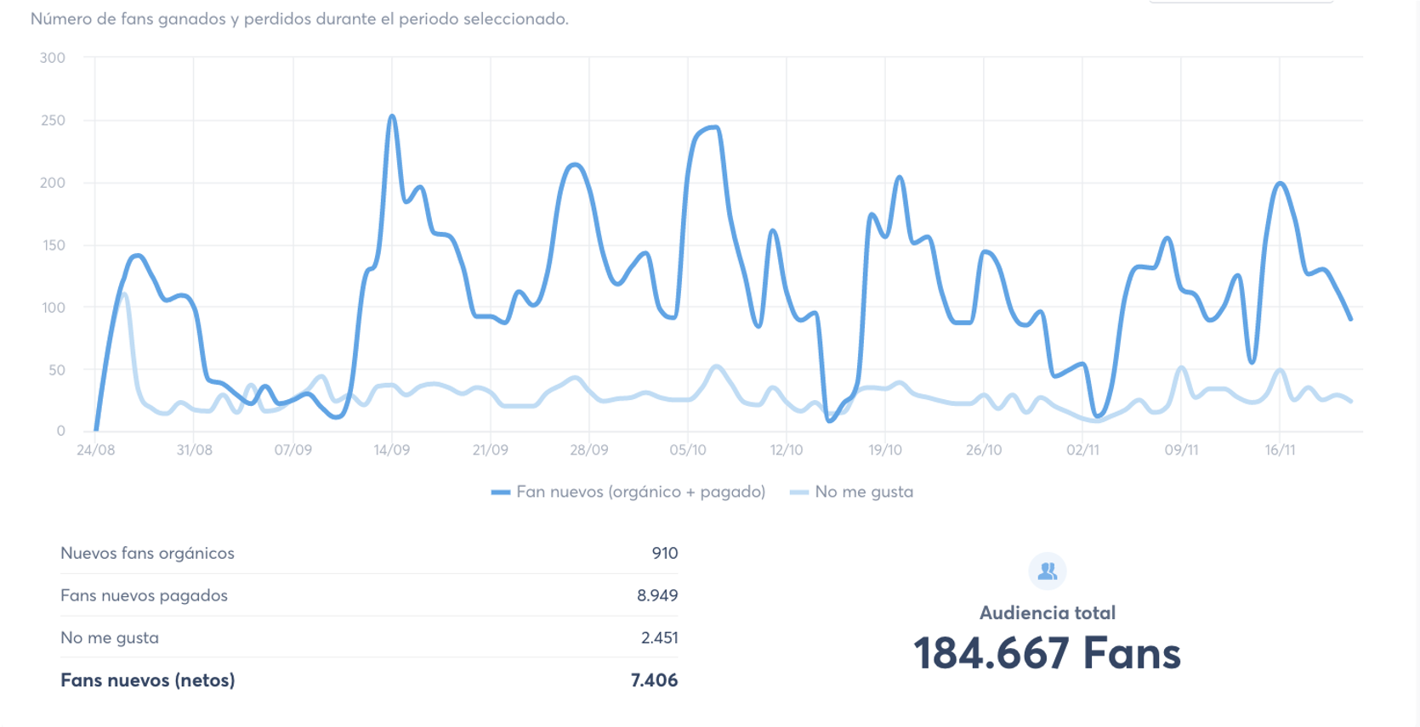Select the Fans nuevos pagados row label

tap(144, 595)
